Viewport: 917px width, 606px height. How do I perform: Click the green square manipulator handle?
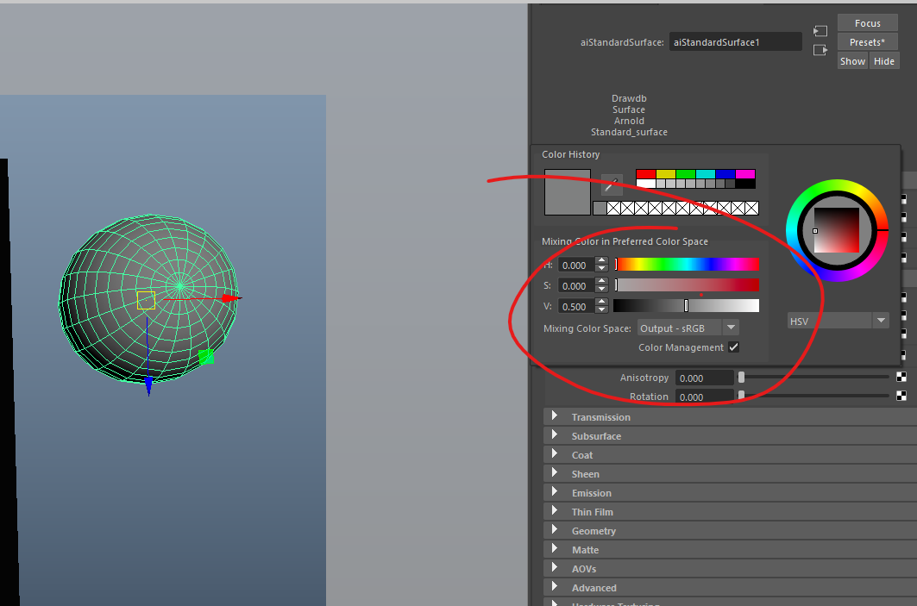click(206, 357)
